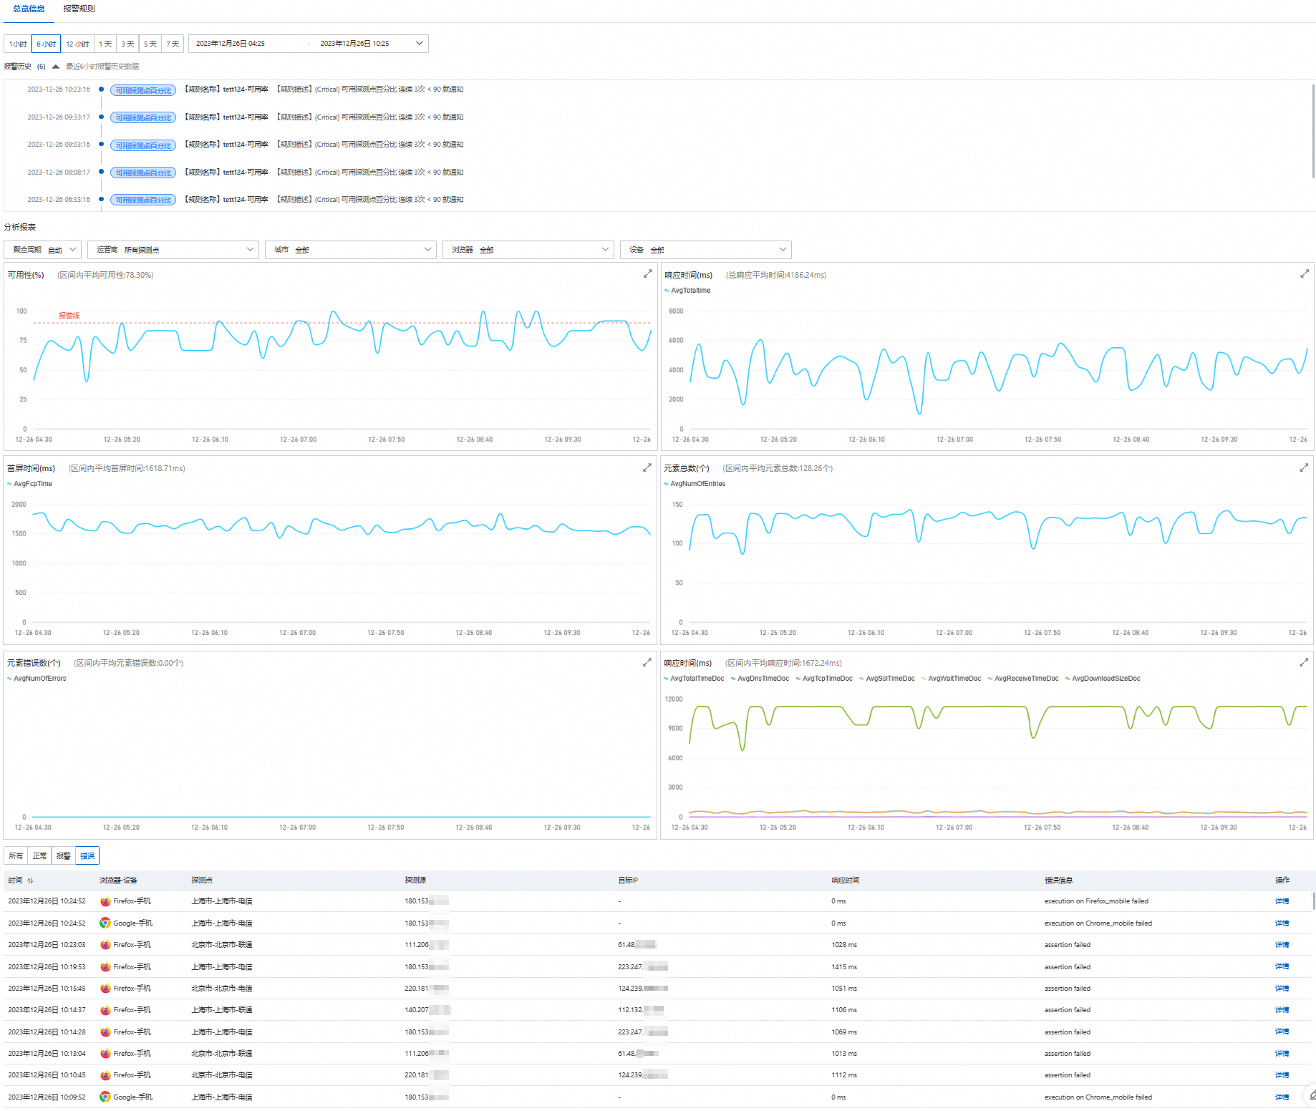This screenshot has height=1111, width=1316.
Task: Open 详情 for the first error row
Action: coord(1282,901)
